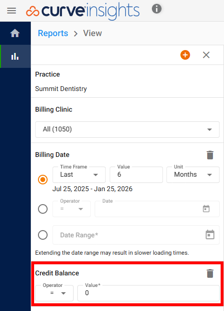Viewport: 224px width, 311px height.
Task: Open the Credit Balance Operator dropdown
Action: point(54,293)
